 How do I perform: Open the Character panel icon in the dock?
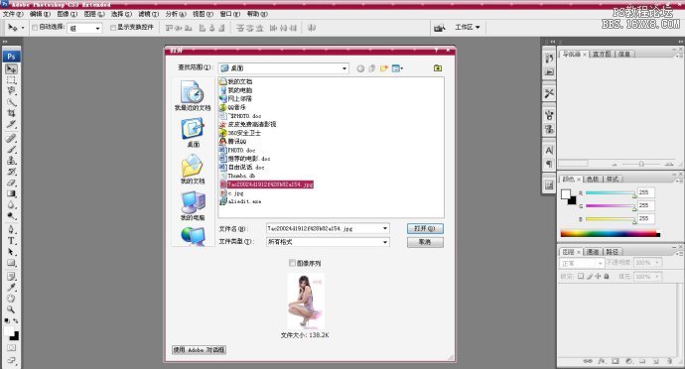pyautogui.click(x=549, y=150)
